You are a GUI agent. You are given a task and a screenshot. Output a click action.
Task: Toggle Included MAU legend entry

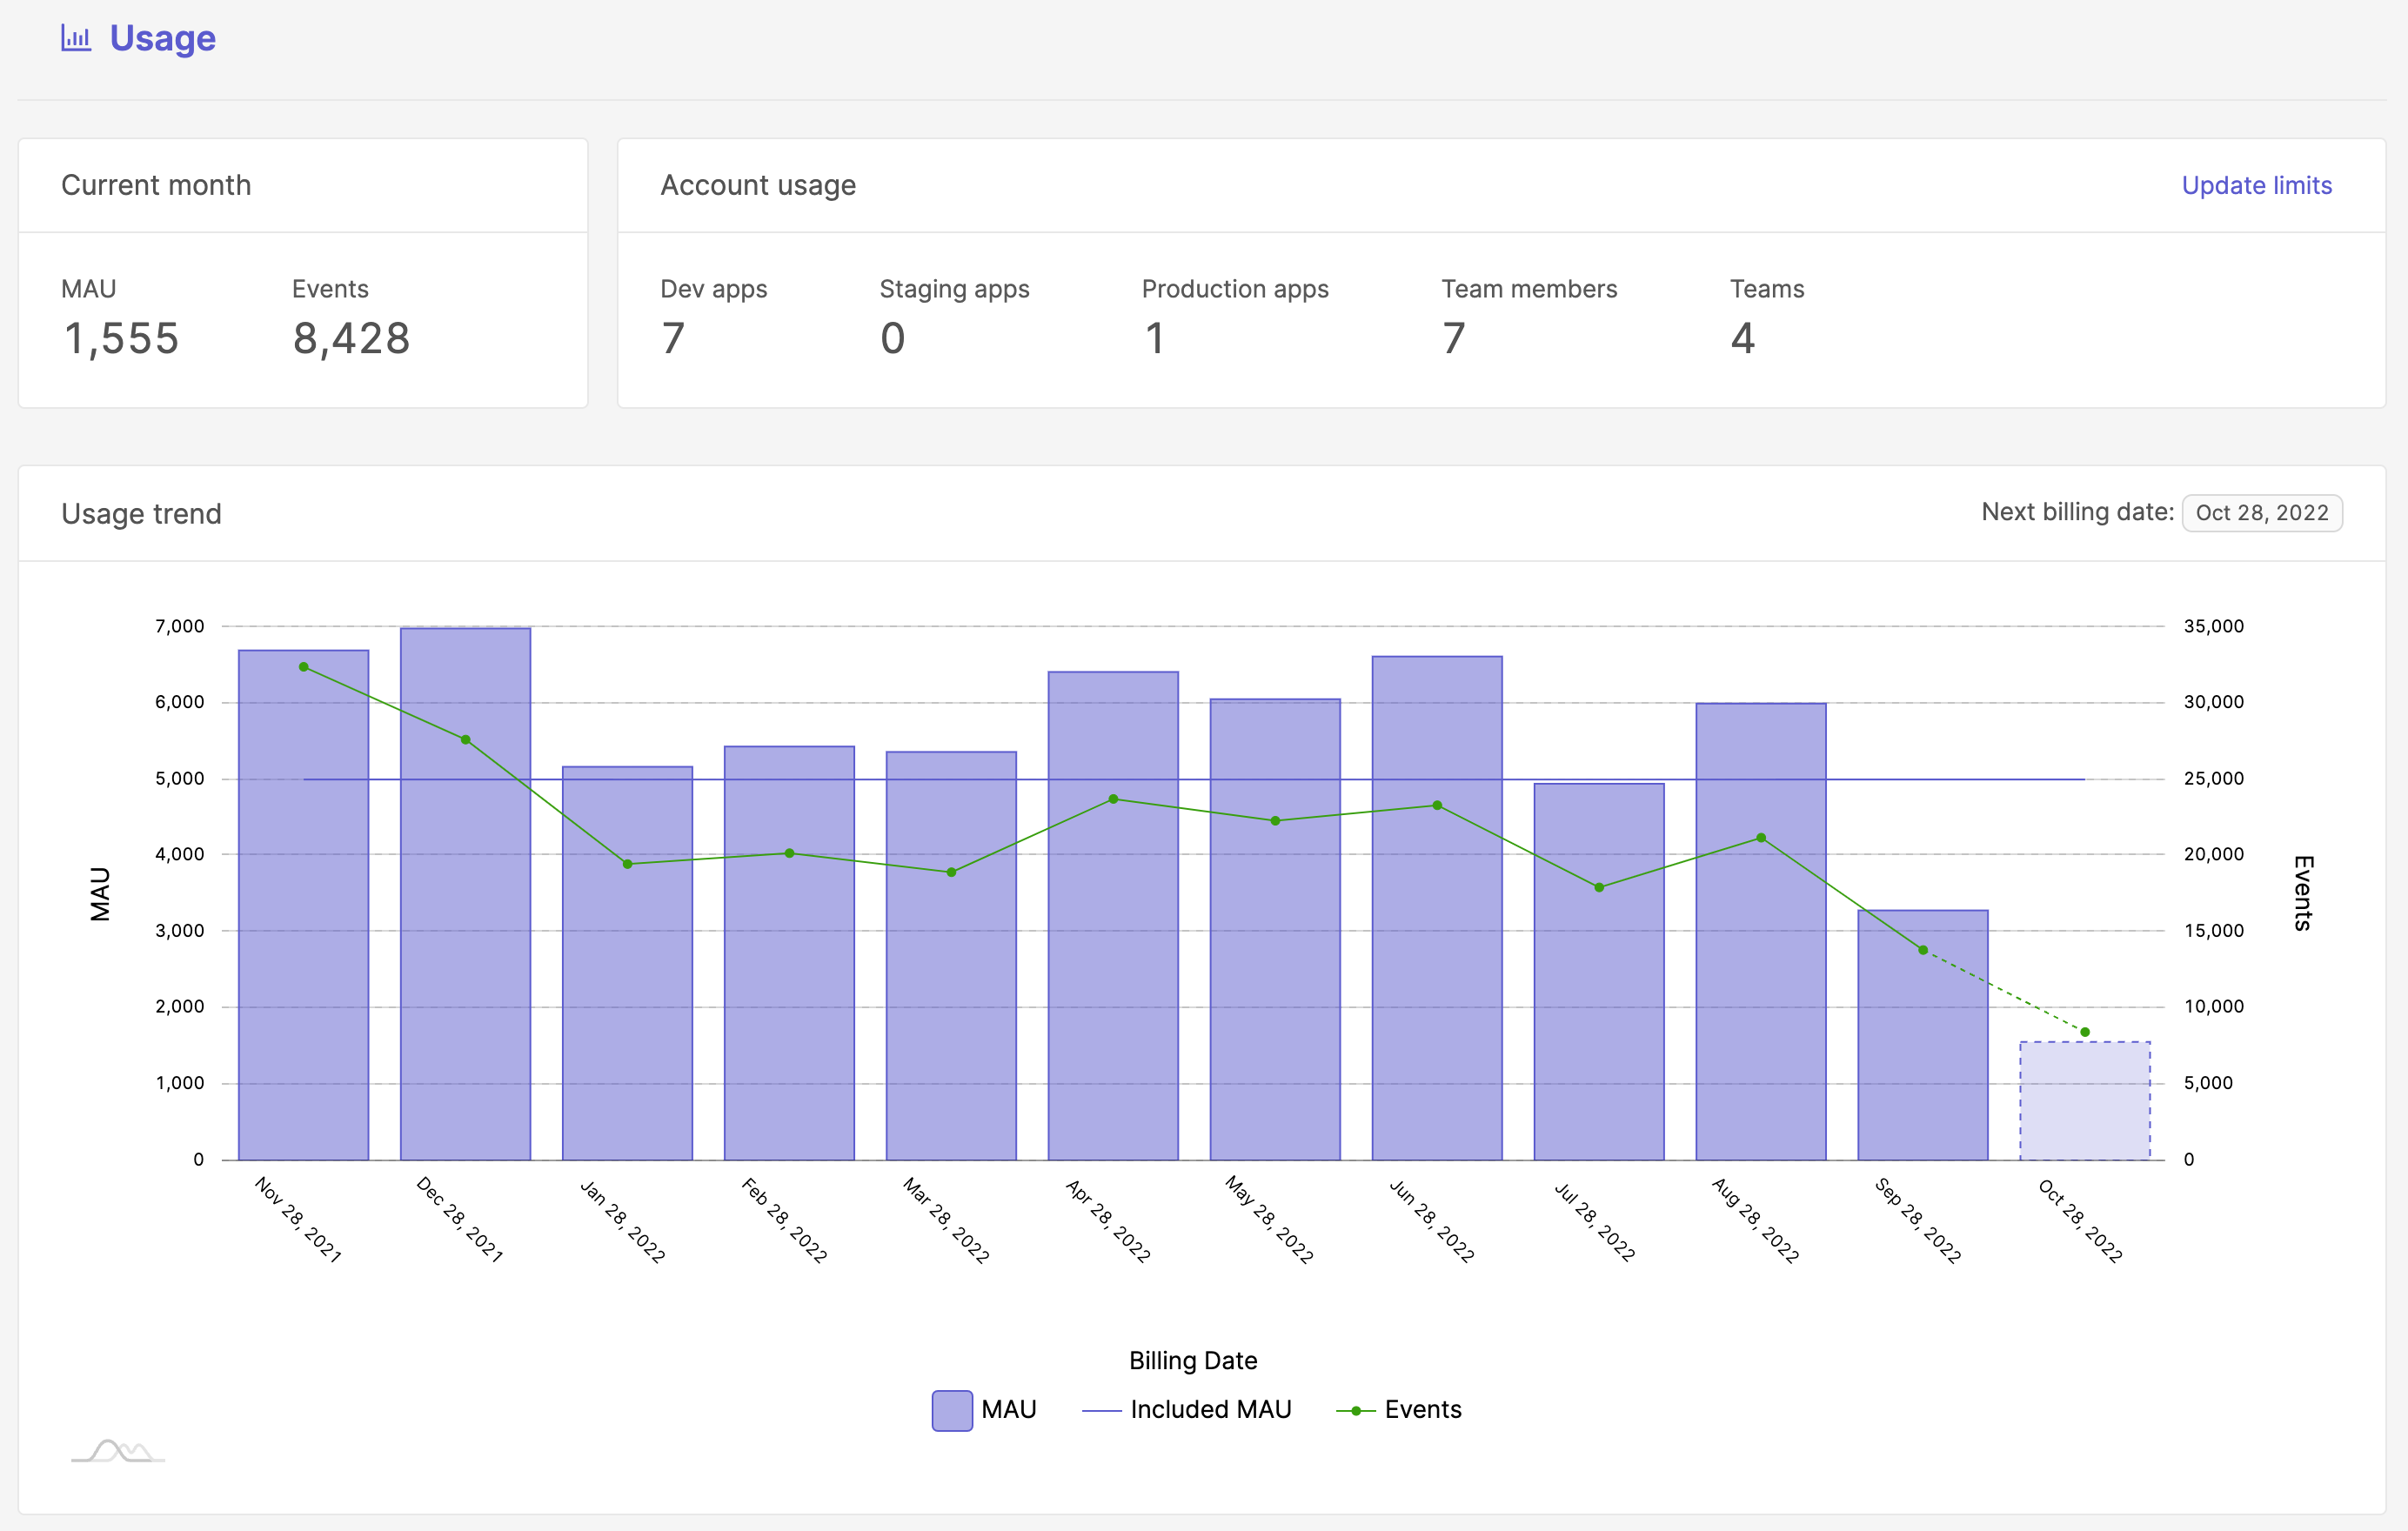pyautogui.click(x=1209, y=1410)
